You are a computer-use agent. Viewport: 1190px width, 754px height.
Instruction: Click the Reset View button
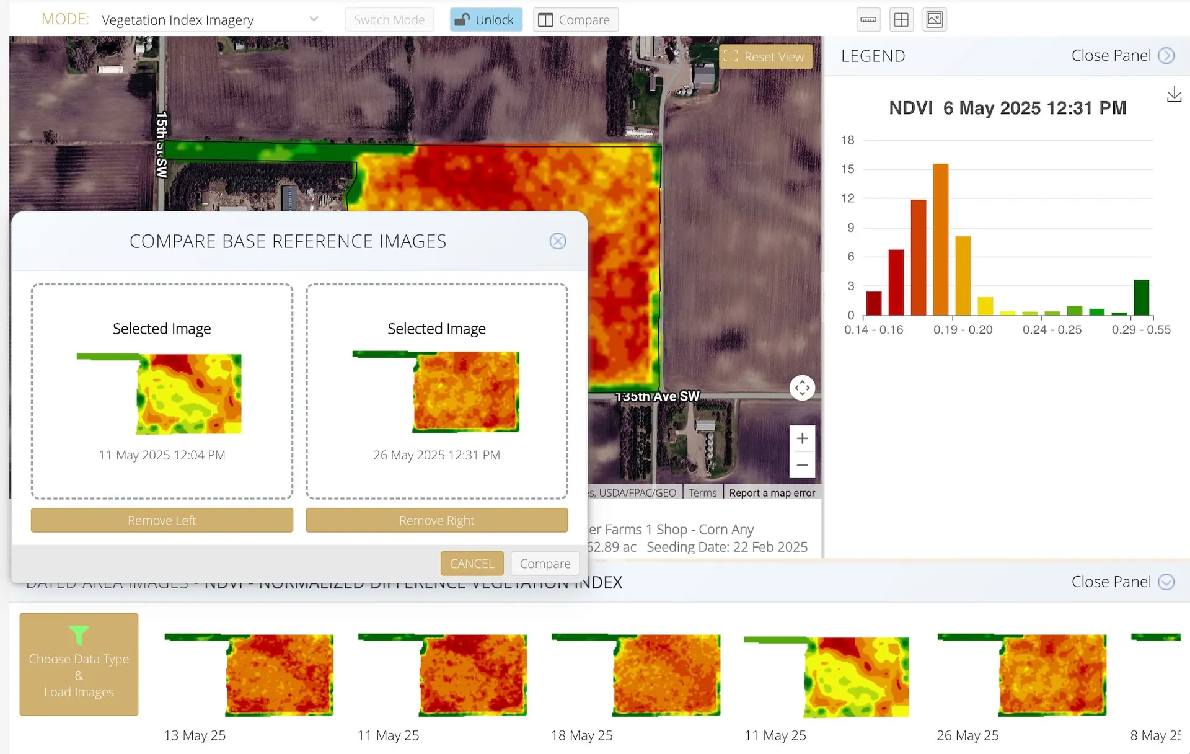click(x=765, y=56)
